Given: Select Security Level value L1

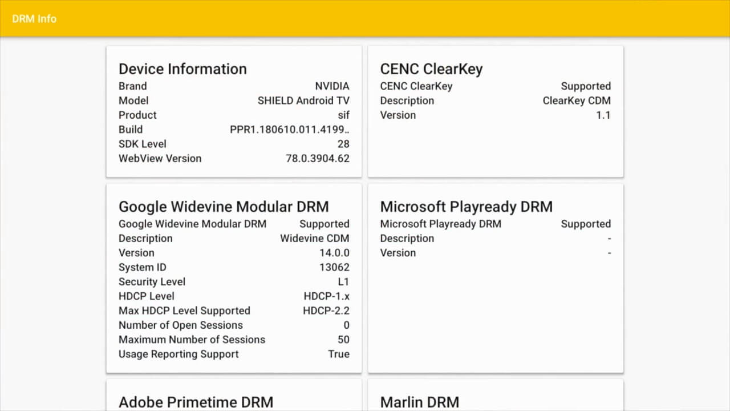Looking at the screenshot, I should point(343,281).
